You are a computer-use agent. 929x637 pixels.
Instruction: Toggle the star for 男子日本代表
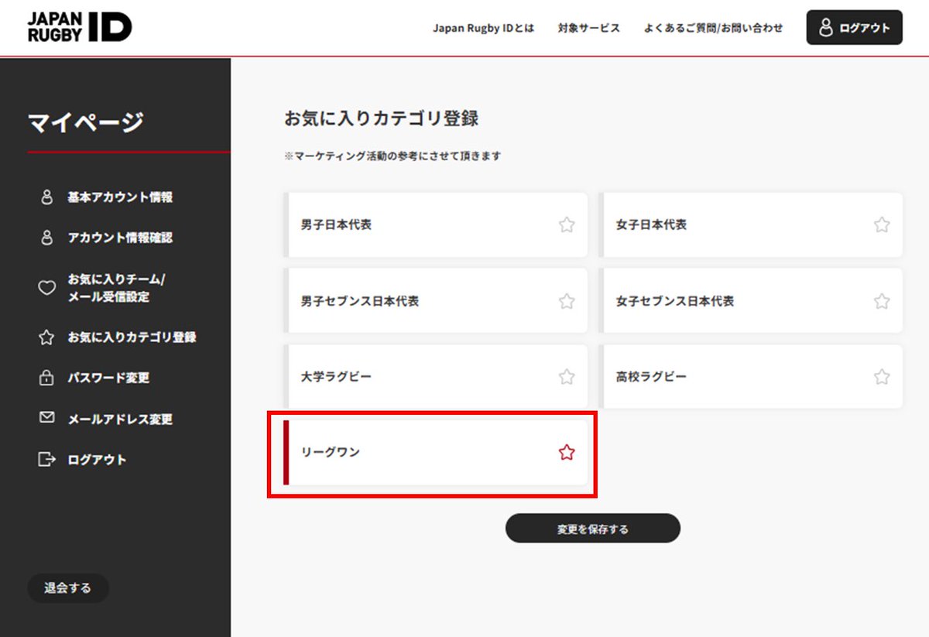[x=567, y=225]
